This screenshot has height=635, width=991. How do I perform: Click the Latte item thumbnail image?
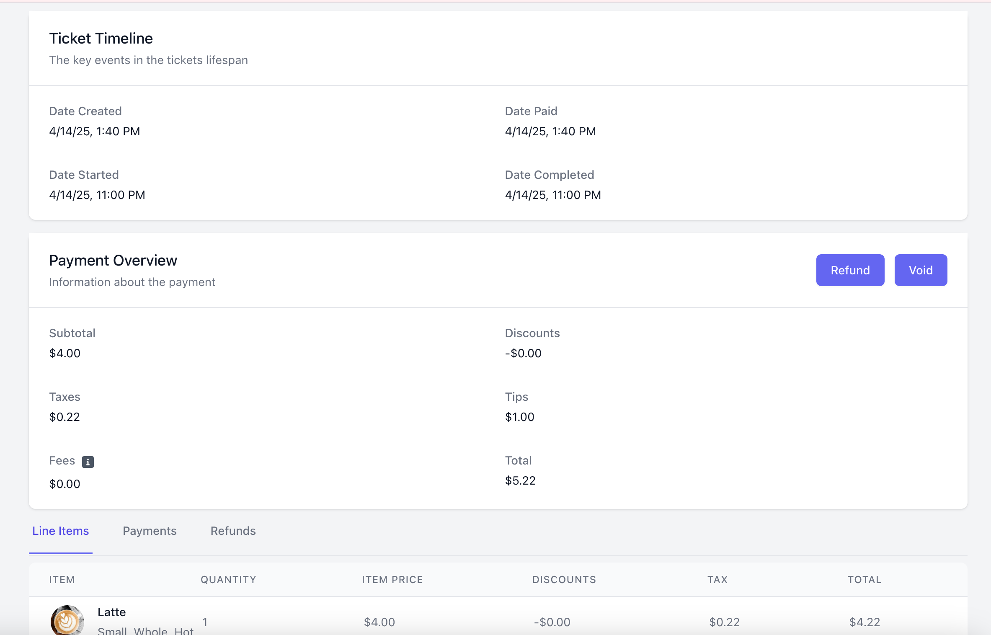(67, 621)
